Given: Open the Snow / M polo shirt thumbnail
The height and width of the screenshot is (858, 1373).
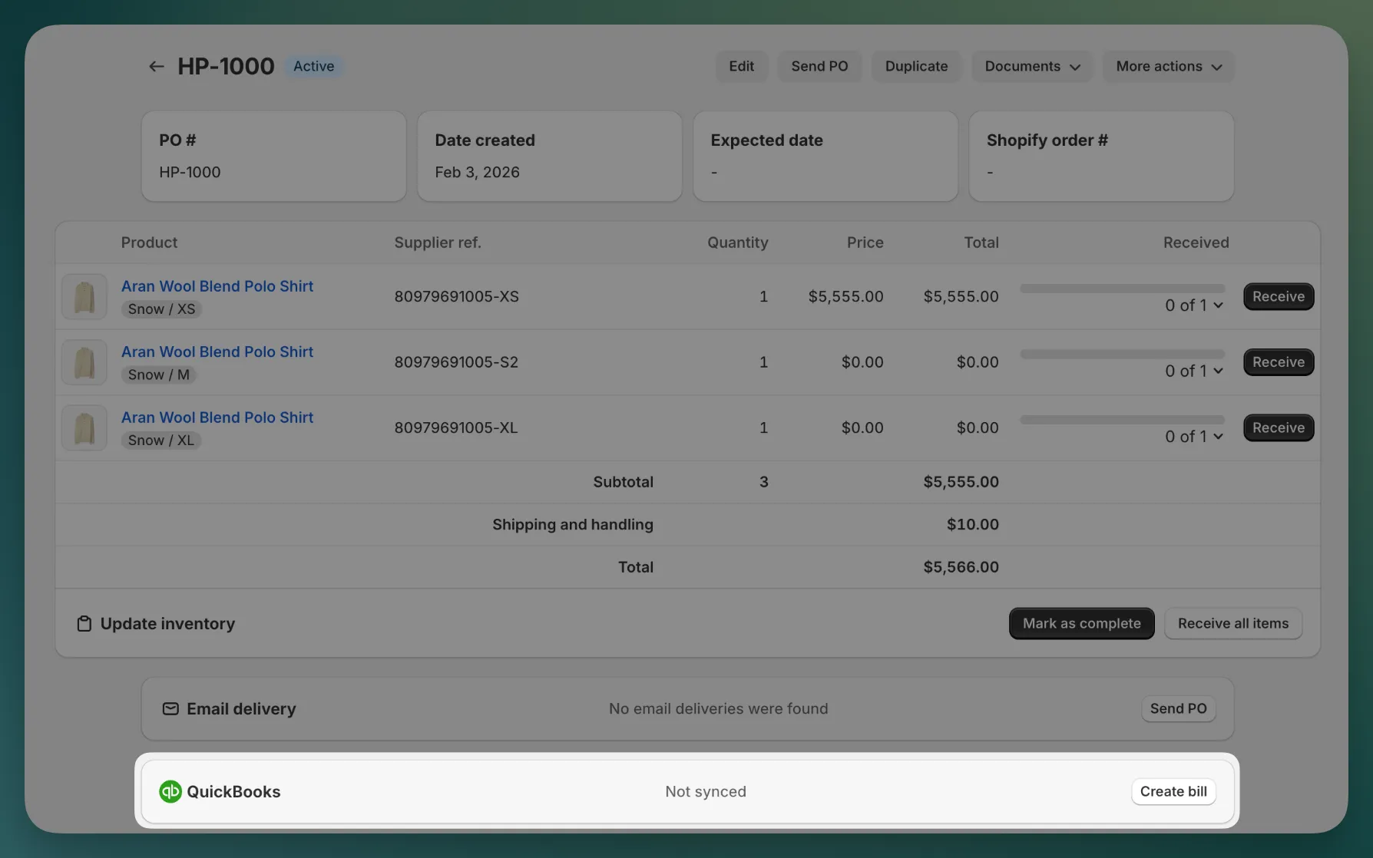Looking at the screenshot, I should click(84, 363).
